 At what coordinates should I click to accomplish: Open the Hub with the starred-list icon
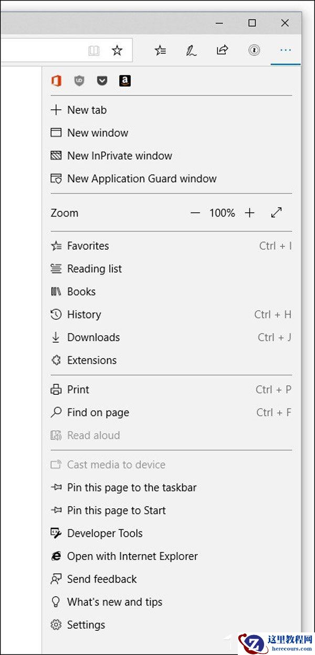pyautogui.click(x=160, y=50)
